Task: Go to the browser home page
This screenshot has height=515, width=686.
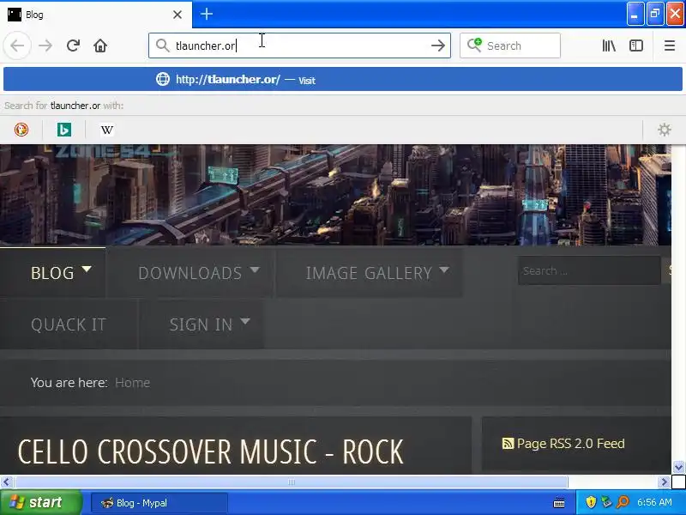Action: pos(100,45)
